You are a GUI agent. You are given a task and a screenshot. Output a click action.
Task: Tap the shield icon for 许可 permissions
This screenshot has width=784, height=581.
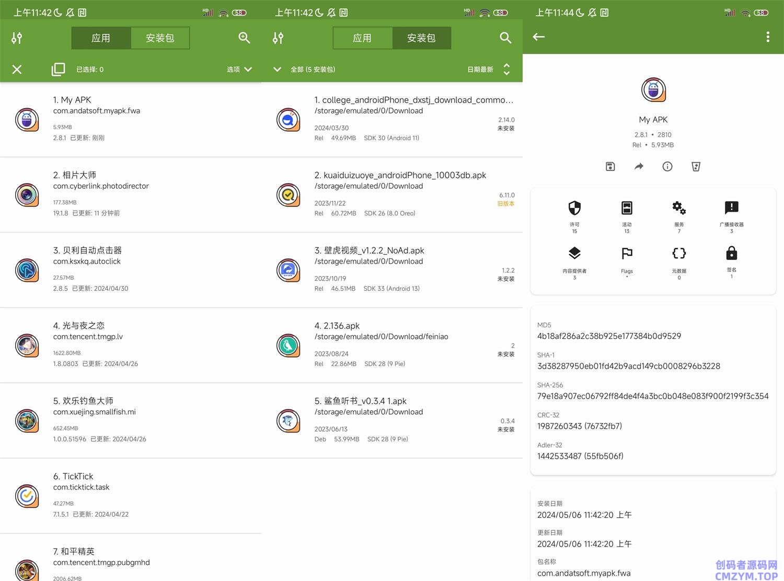(x=574, y=208)
